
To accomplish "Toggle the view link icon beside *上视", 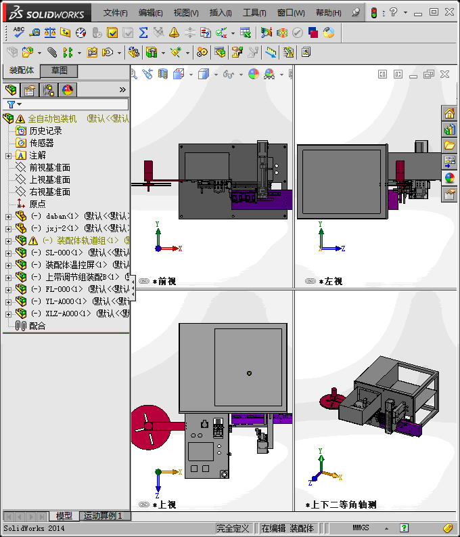I will tap(144, 504).
